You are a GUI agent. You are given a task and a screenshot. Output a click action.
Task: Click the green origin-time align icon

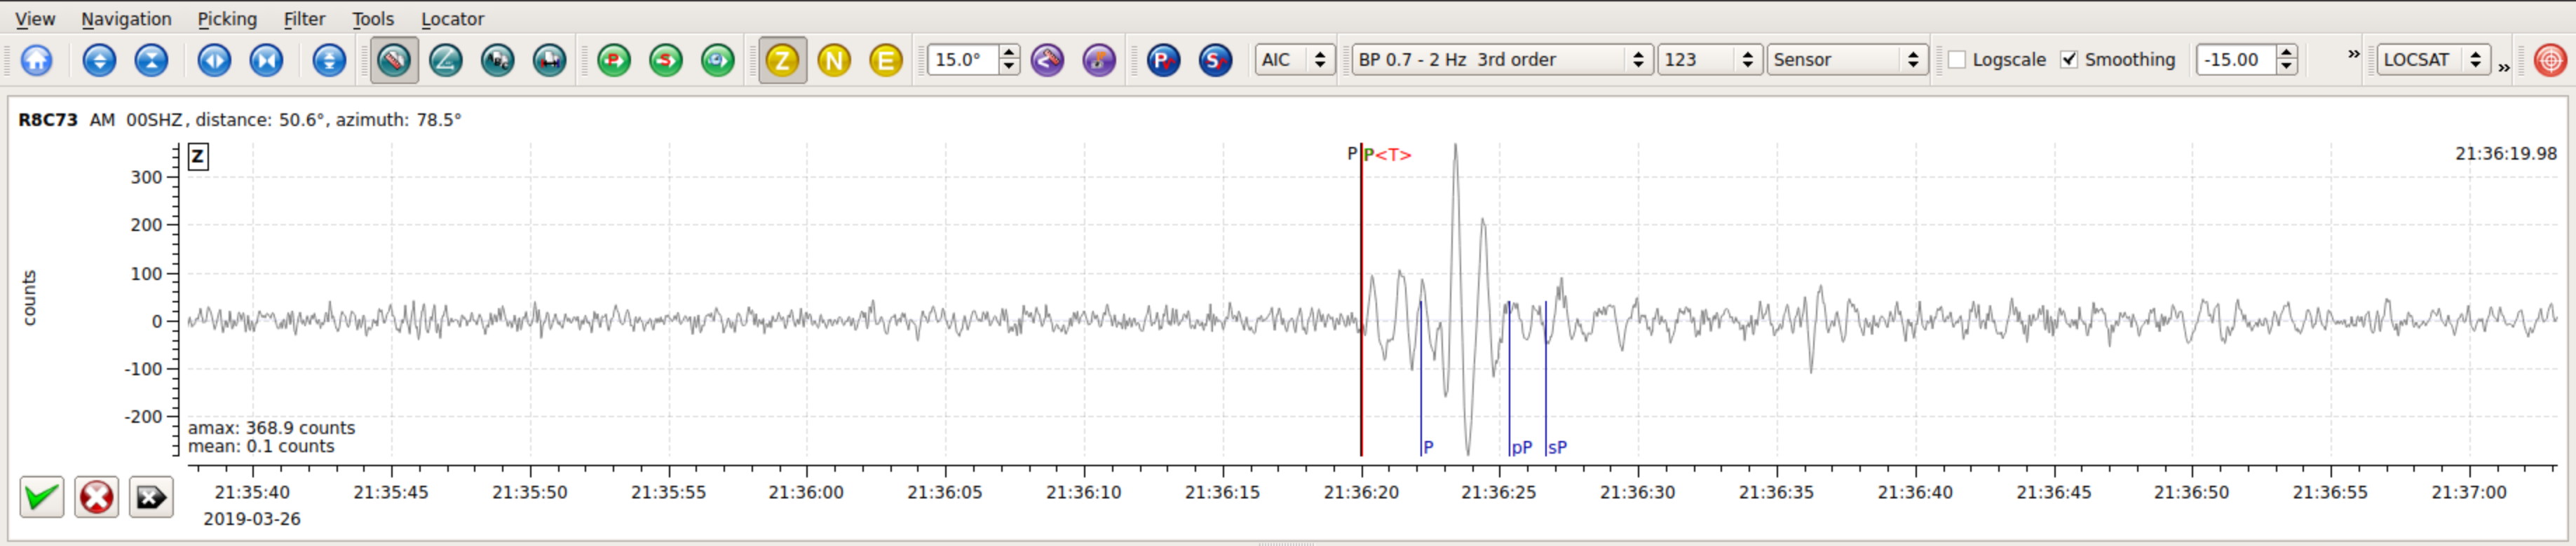pos(718,60)
